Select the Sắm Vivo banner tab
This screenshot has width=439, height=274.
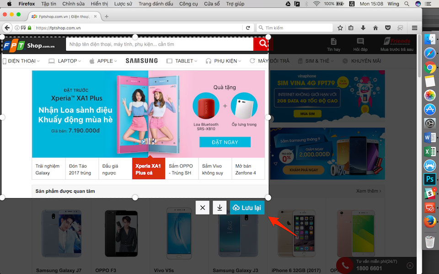[215, 169]
